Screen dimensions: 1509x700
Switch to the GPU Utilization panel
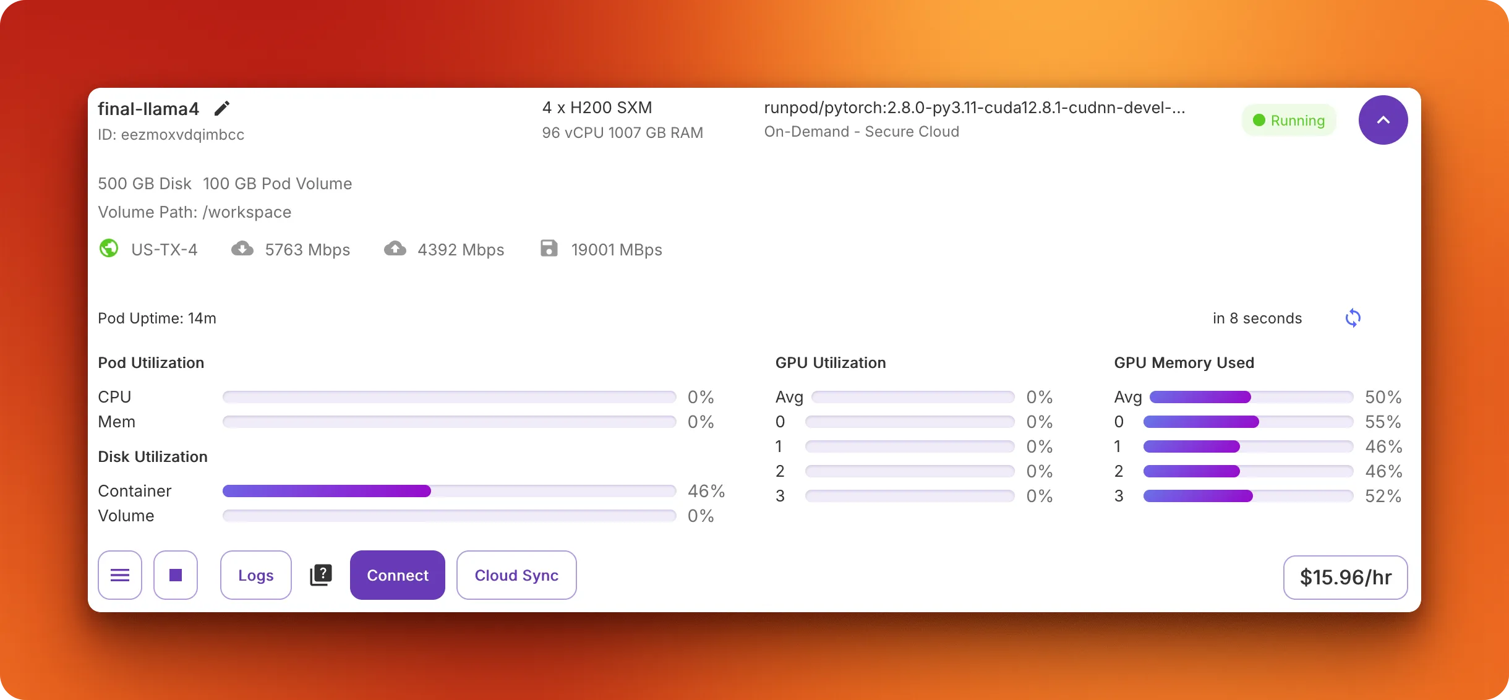pyautogui.click(x=831, y=363)
